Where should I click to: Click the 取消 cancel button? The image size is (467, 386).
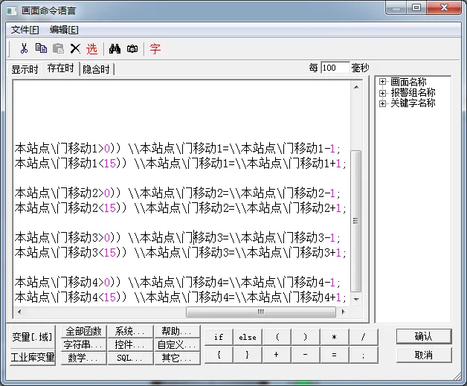click(424, 355)
